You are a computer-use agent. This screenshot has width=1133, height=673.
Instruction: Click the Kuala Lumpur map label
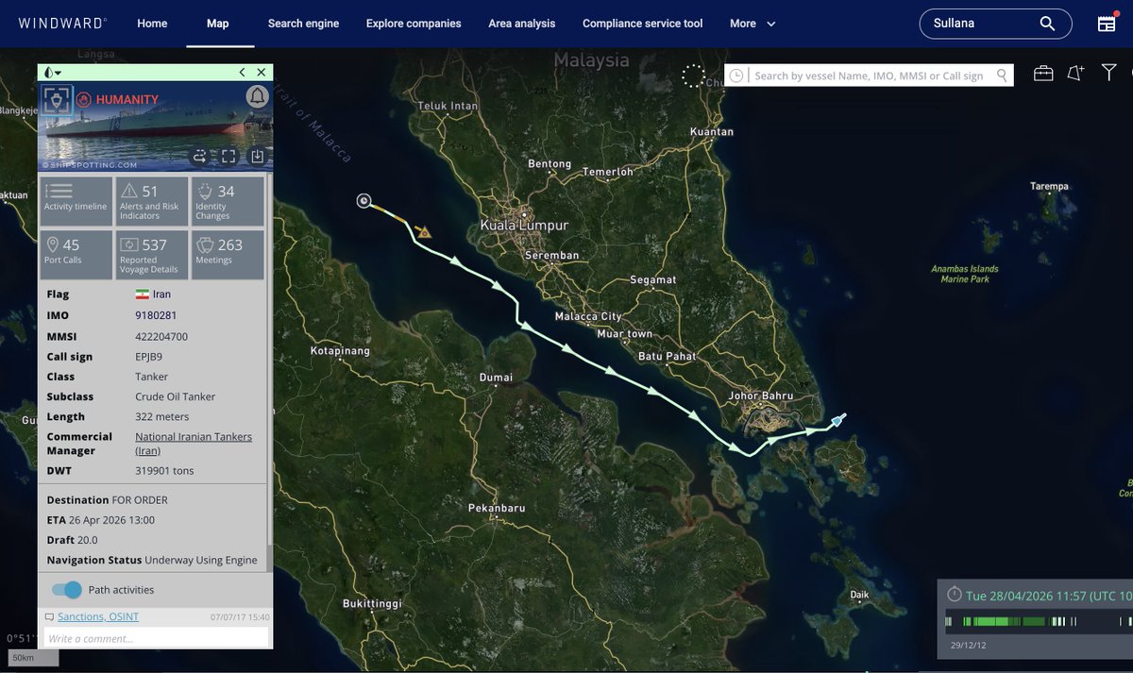pyautogui.click(x=524, y=226)
